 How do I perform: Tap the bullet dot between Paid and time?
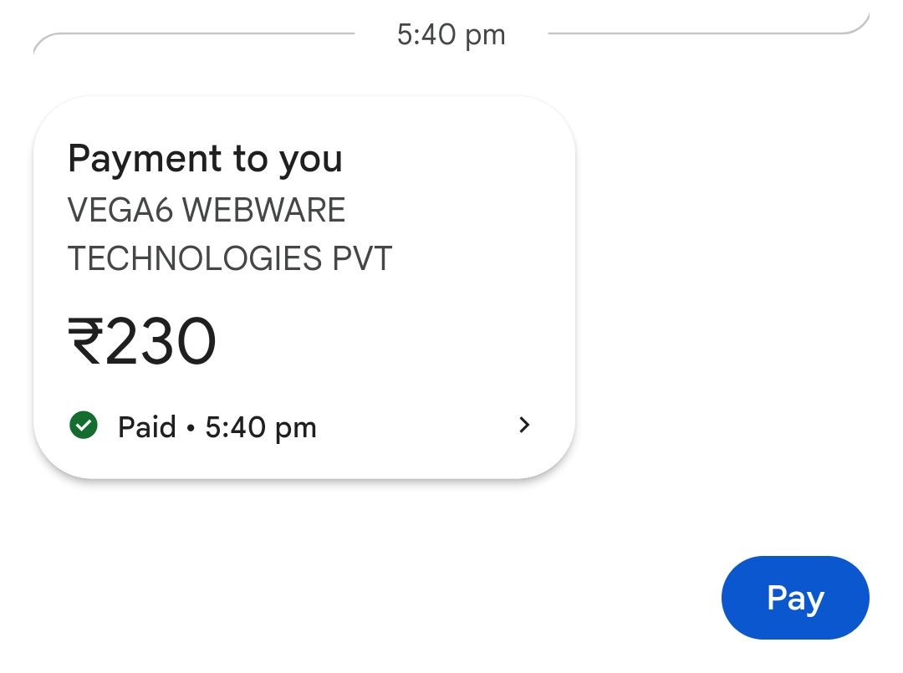[191, 428]
